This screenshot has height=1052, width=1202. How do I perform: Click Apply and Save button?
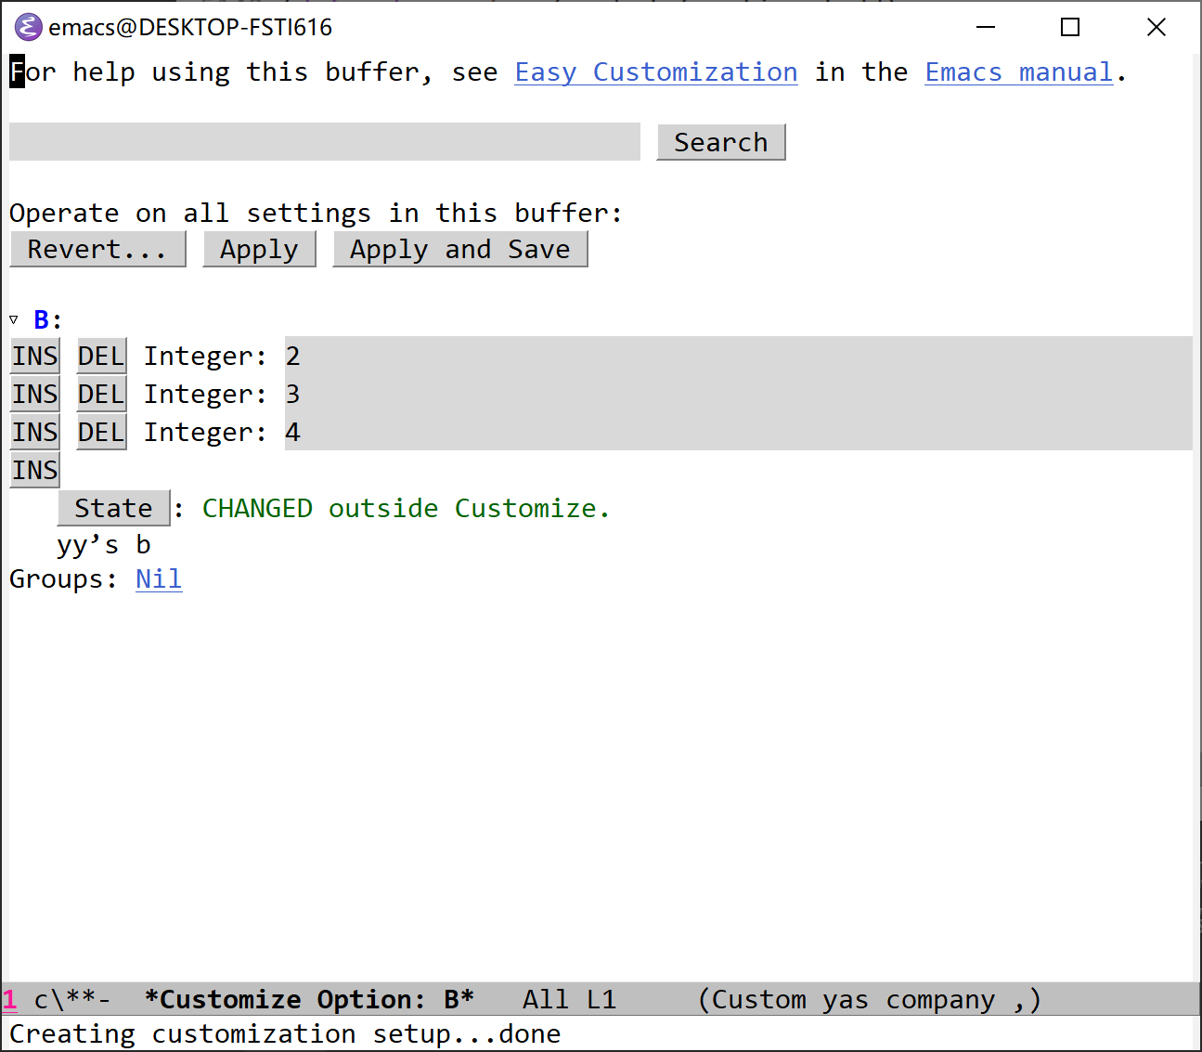[459, 250]
